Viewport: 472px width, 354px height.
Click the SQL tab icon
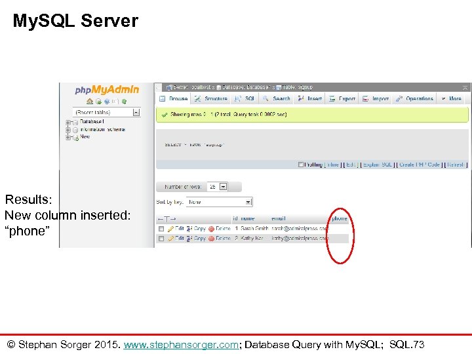point(238,98)
